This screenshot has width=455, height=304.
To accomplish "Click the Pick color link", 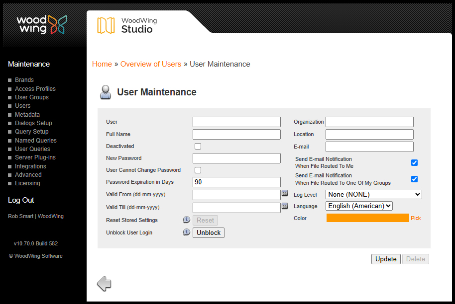I will coord(416,218).
